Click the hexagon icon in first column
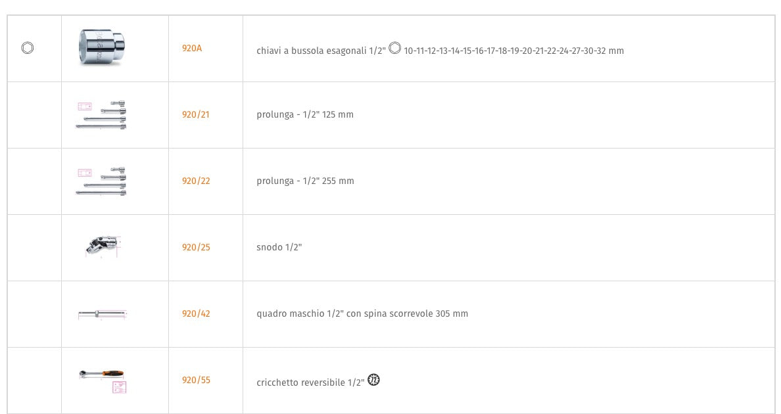This screenshot has height=414, width=781. coord(28,48)
